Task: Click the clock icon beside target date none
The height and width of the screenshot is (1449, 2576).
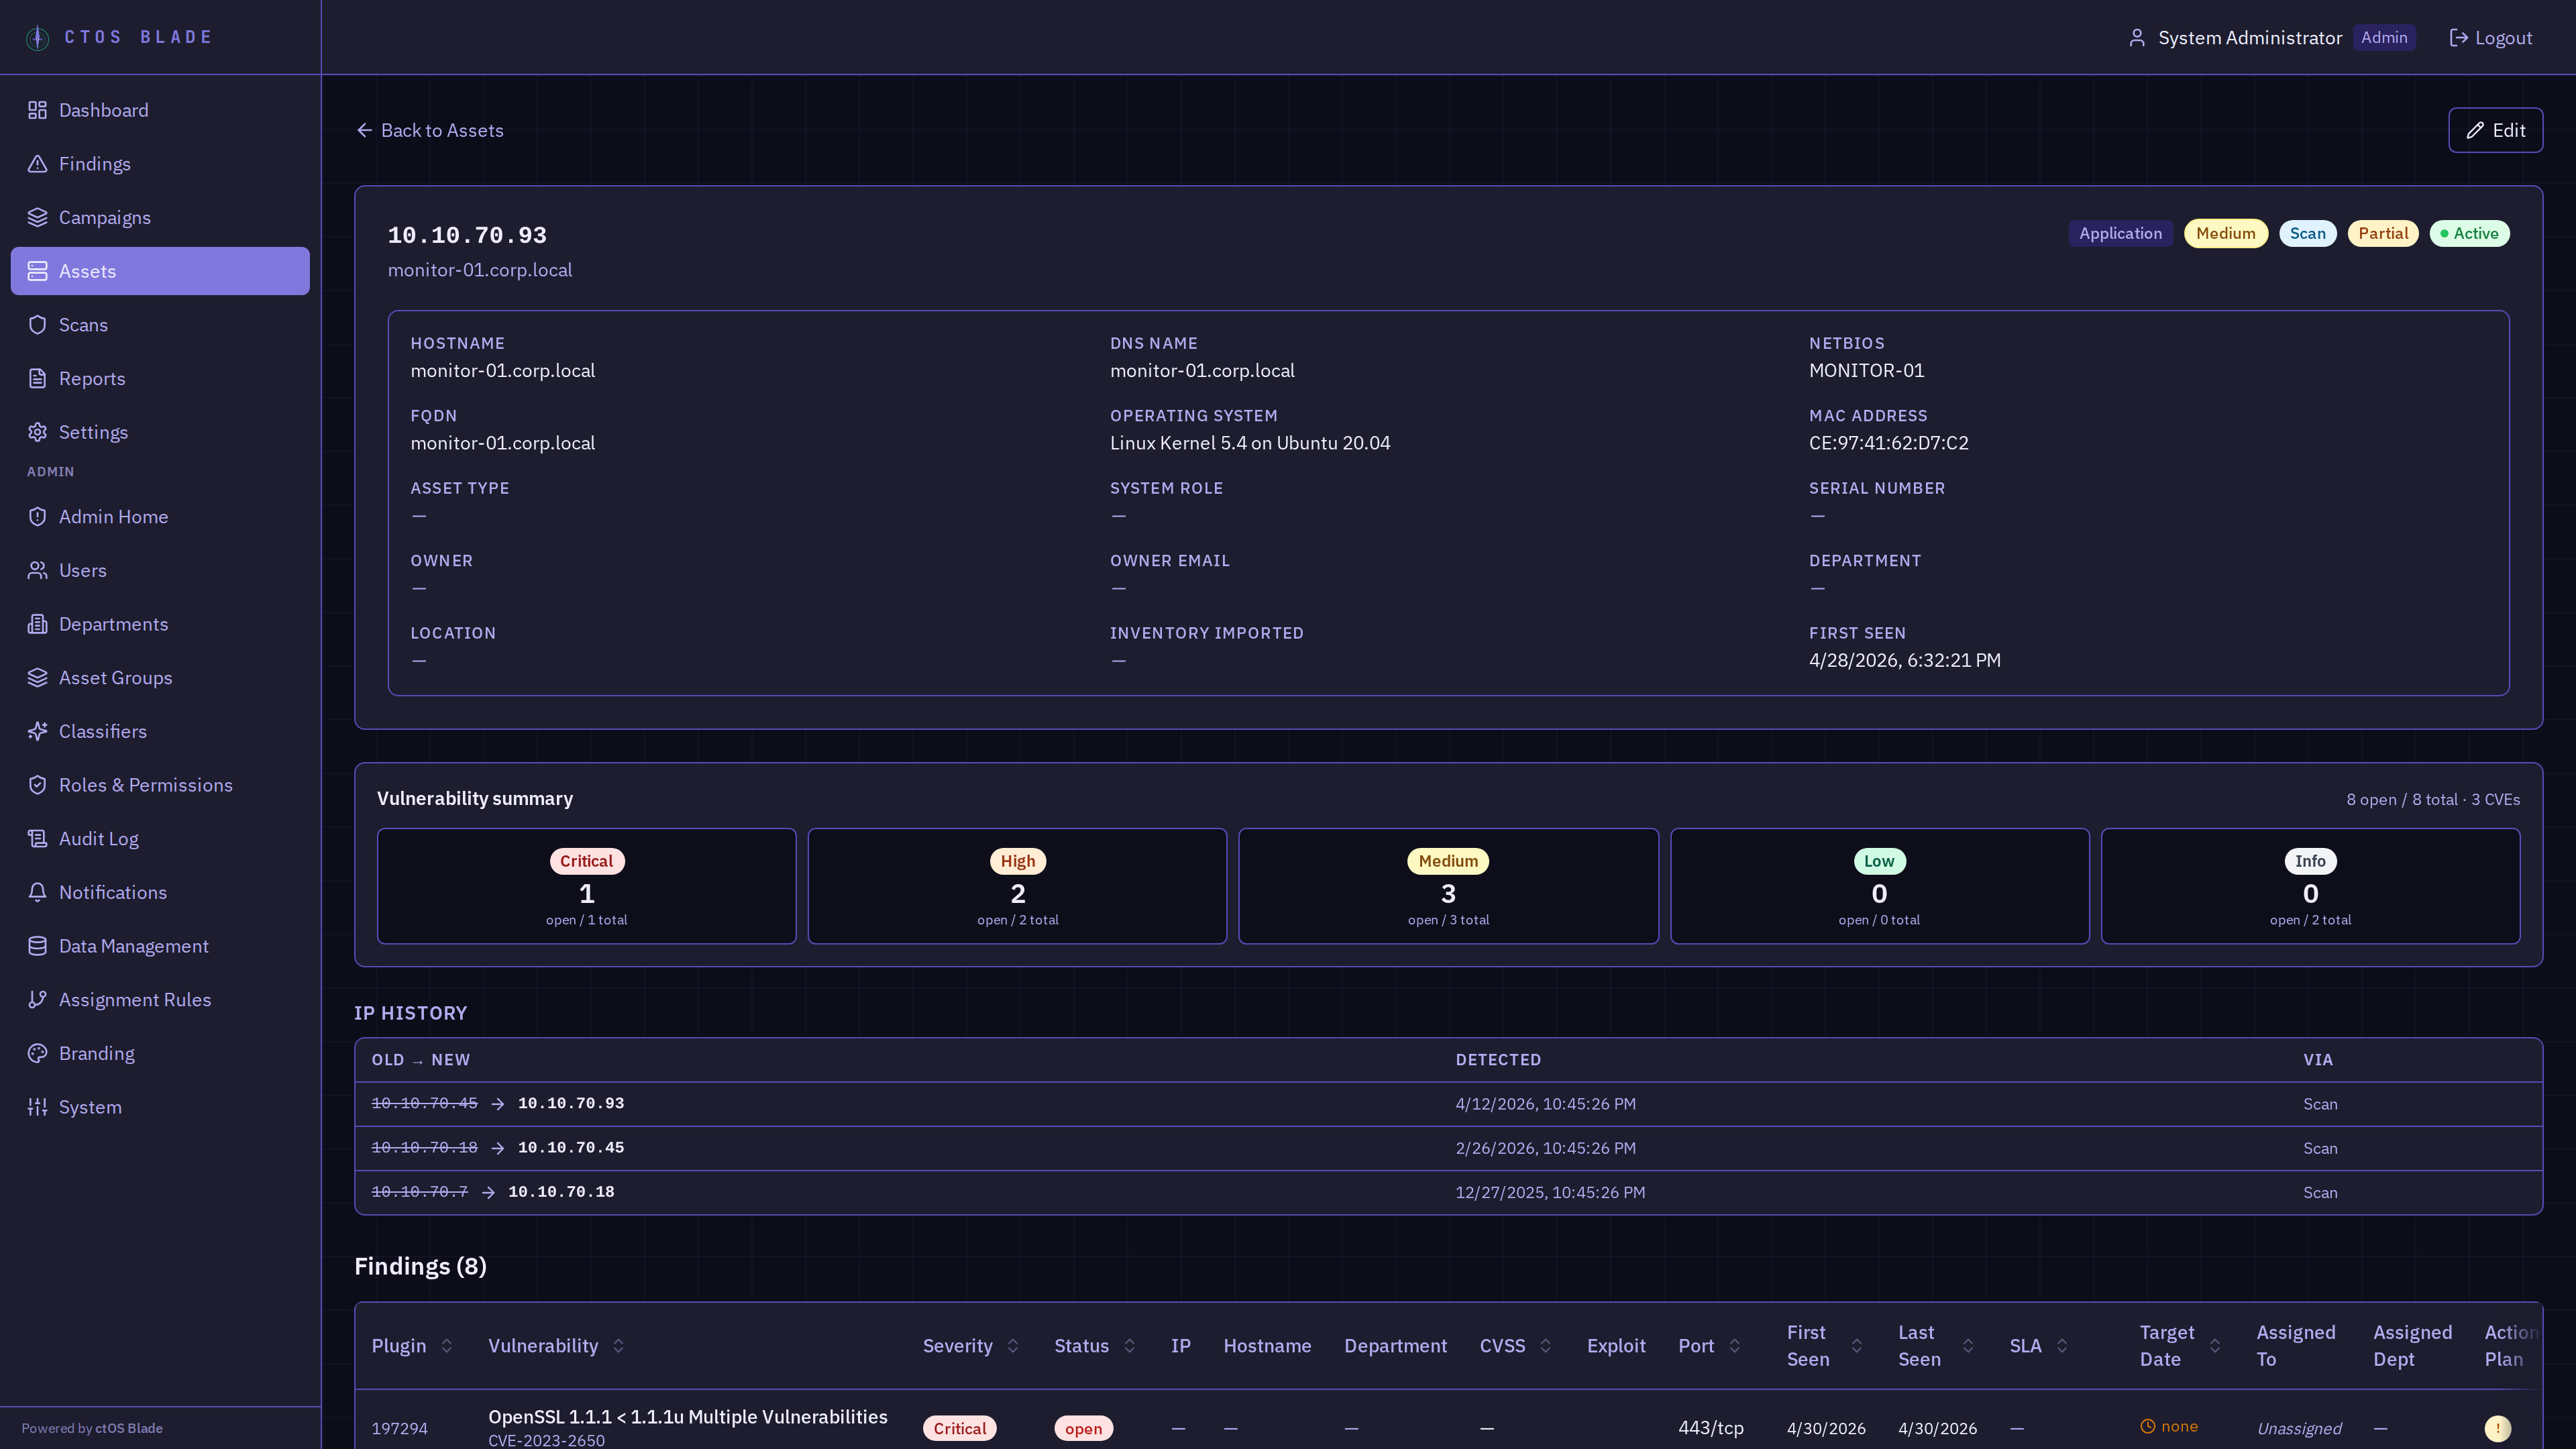Action: [x=2147, y=1426]
